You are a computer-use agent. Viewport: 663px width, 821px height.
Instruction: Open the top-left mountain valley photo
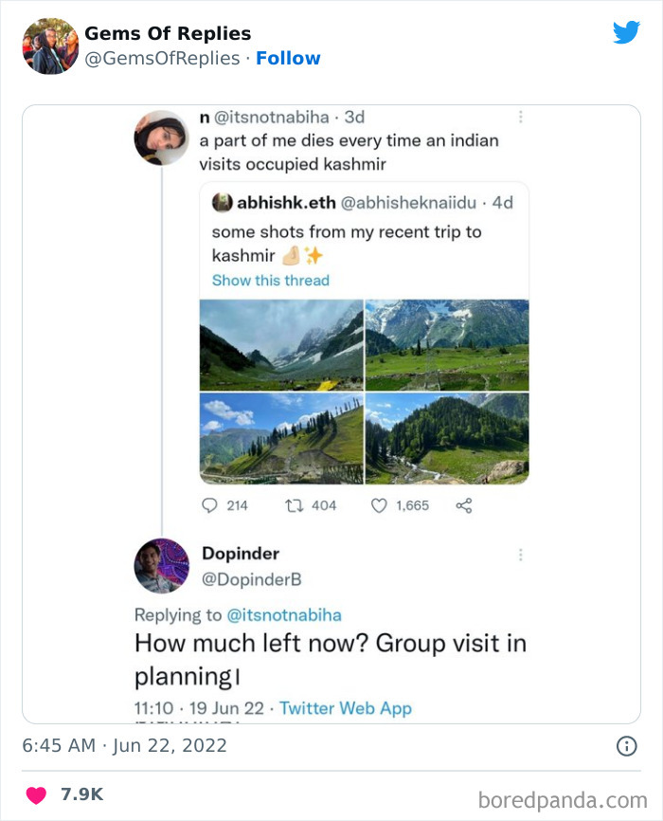(281, 346)
